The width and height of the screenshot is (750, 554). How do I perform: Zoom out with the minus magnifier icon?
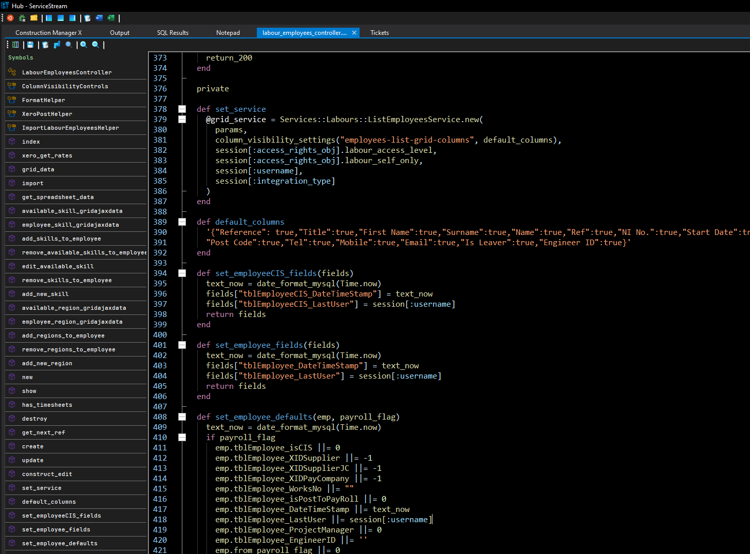click(x=96, y=45)
